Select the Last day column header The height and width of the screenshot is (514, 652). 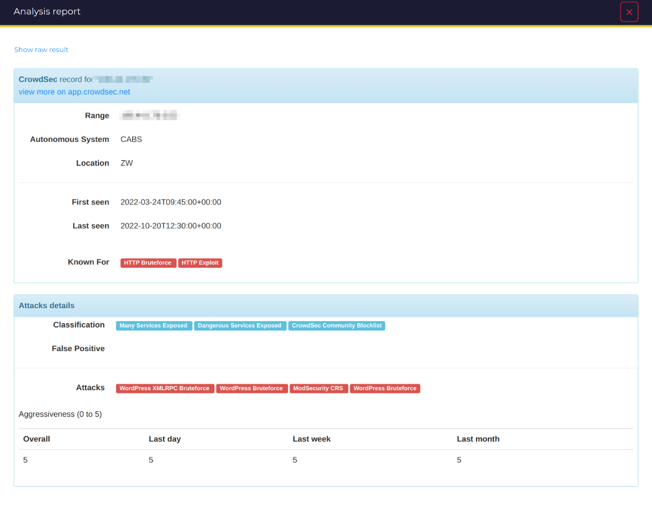pyautogui.click(x=164, y=439)
